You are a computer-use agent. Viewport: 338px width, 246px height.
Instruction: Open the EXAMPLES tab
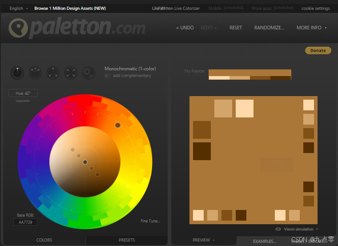pyautogui.click(x=265, y=241)
